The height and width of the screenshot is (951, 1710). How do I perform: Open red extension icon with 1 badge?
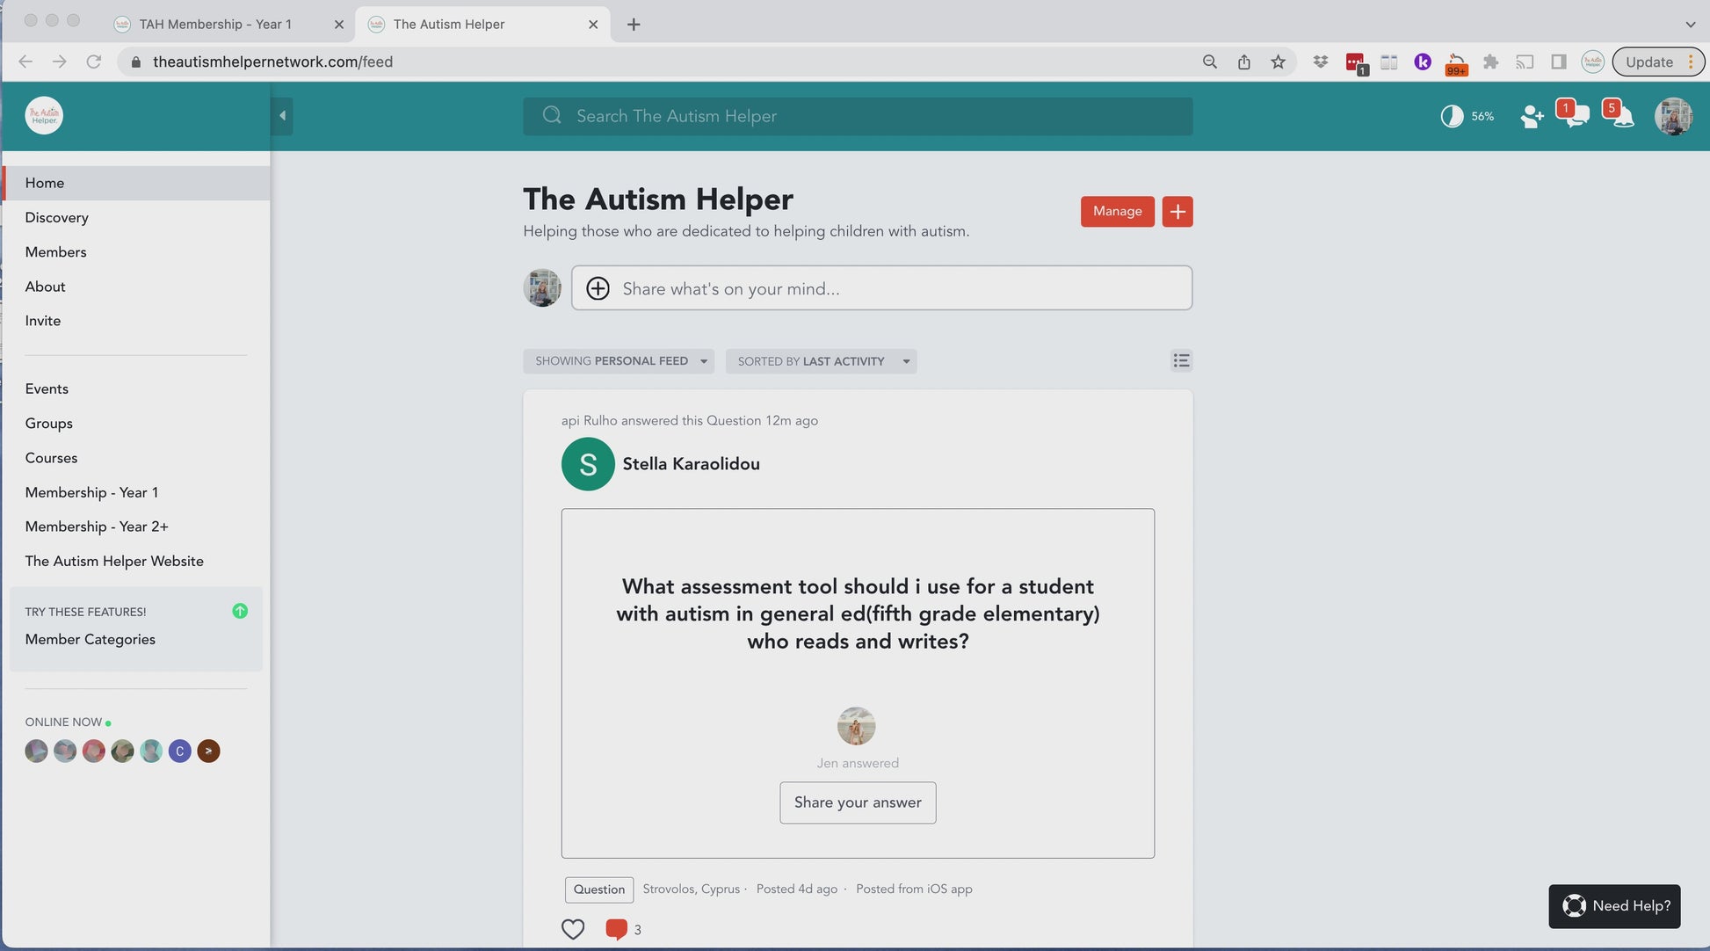[x=1356, y=63]
